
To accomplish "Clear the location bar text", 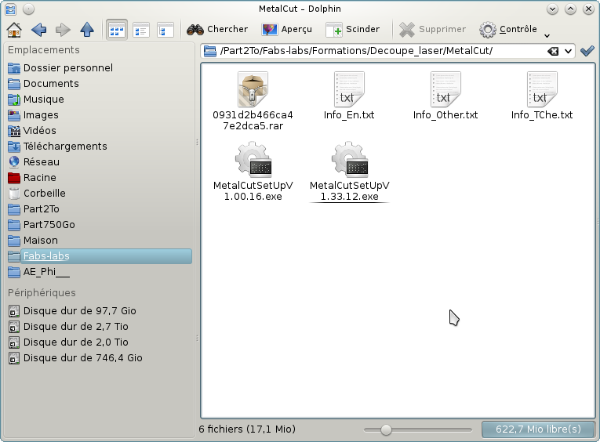I will [553, 51].
